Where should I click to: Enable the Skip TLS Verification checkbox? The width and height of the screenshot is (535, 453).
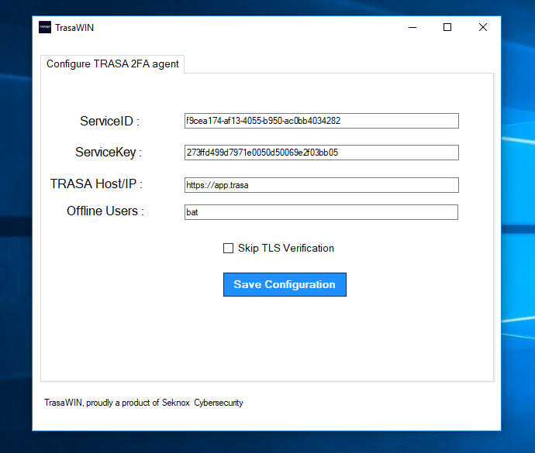[228, 248]
